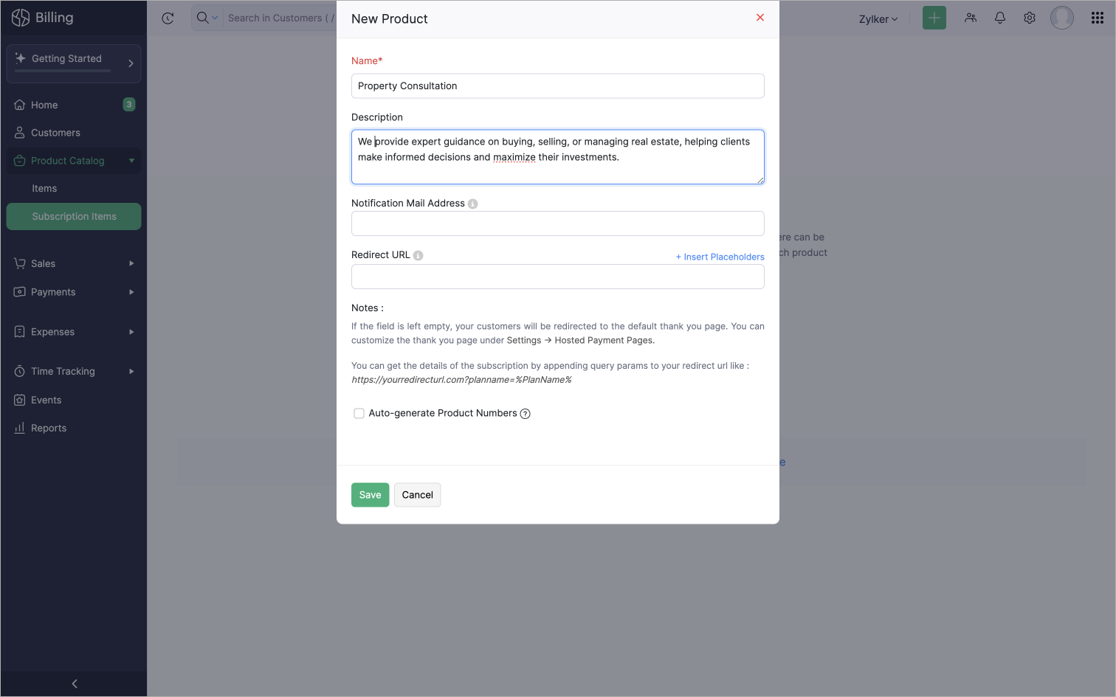Image resolution: width=1116 pixels, height=697 pixels.
Task: Click the green quick create plus icon
Action: pos(934,18)
